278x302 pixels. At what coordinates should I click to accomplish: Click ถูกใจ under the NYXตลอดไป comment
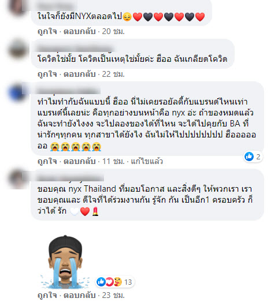(47, 31)
